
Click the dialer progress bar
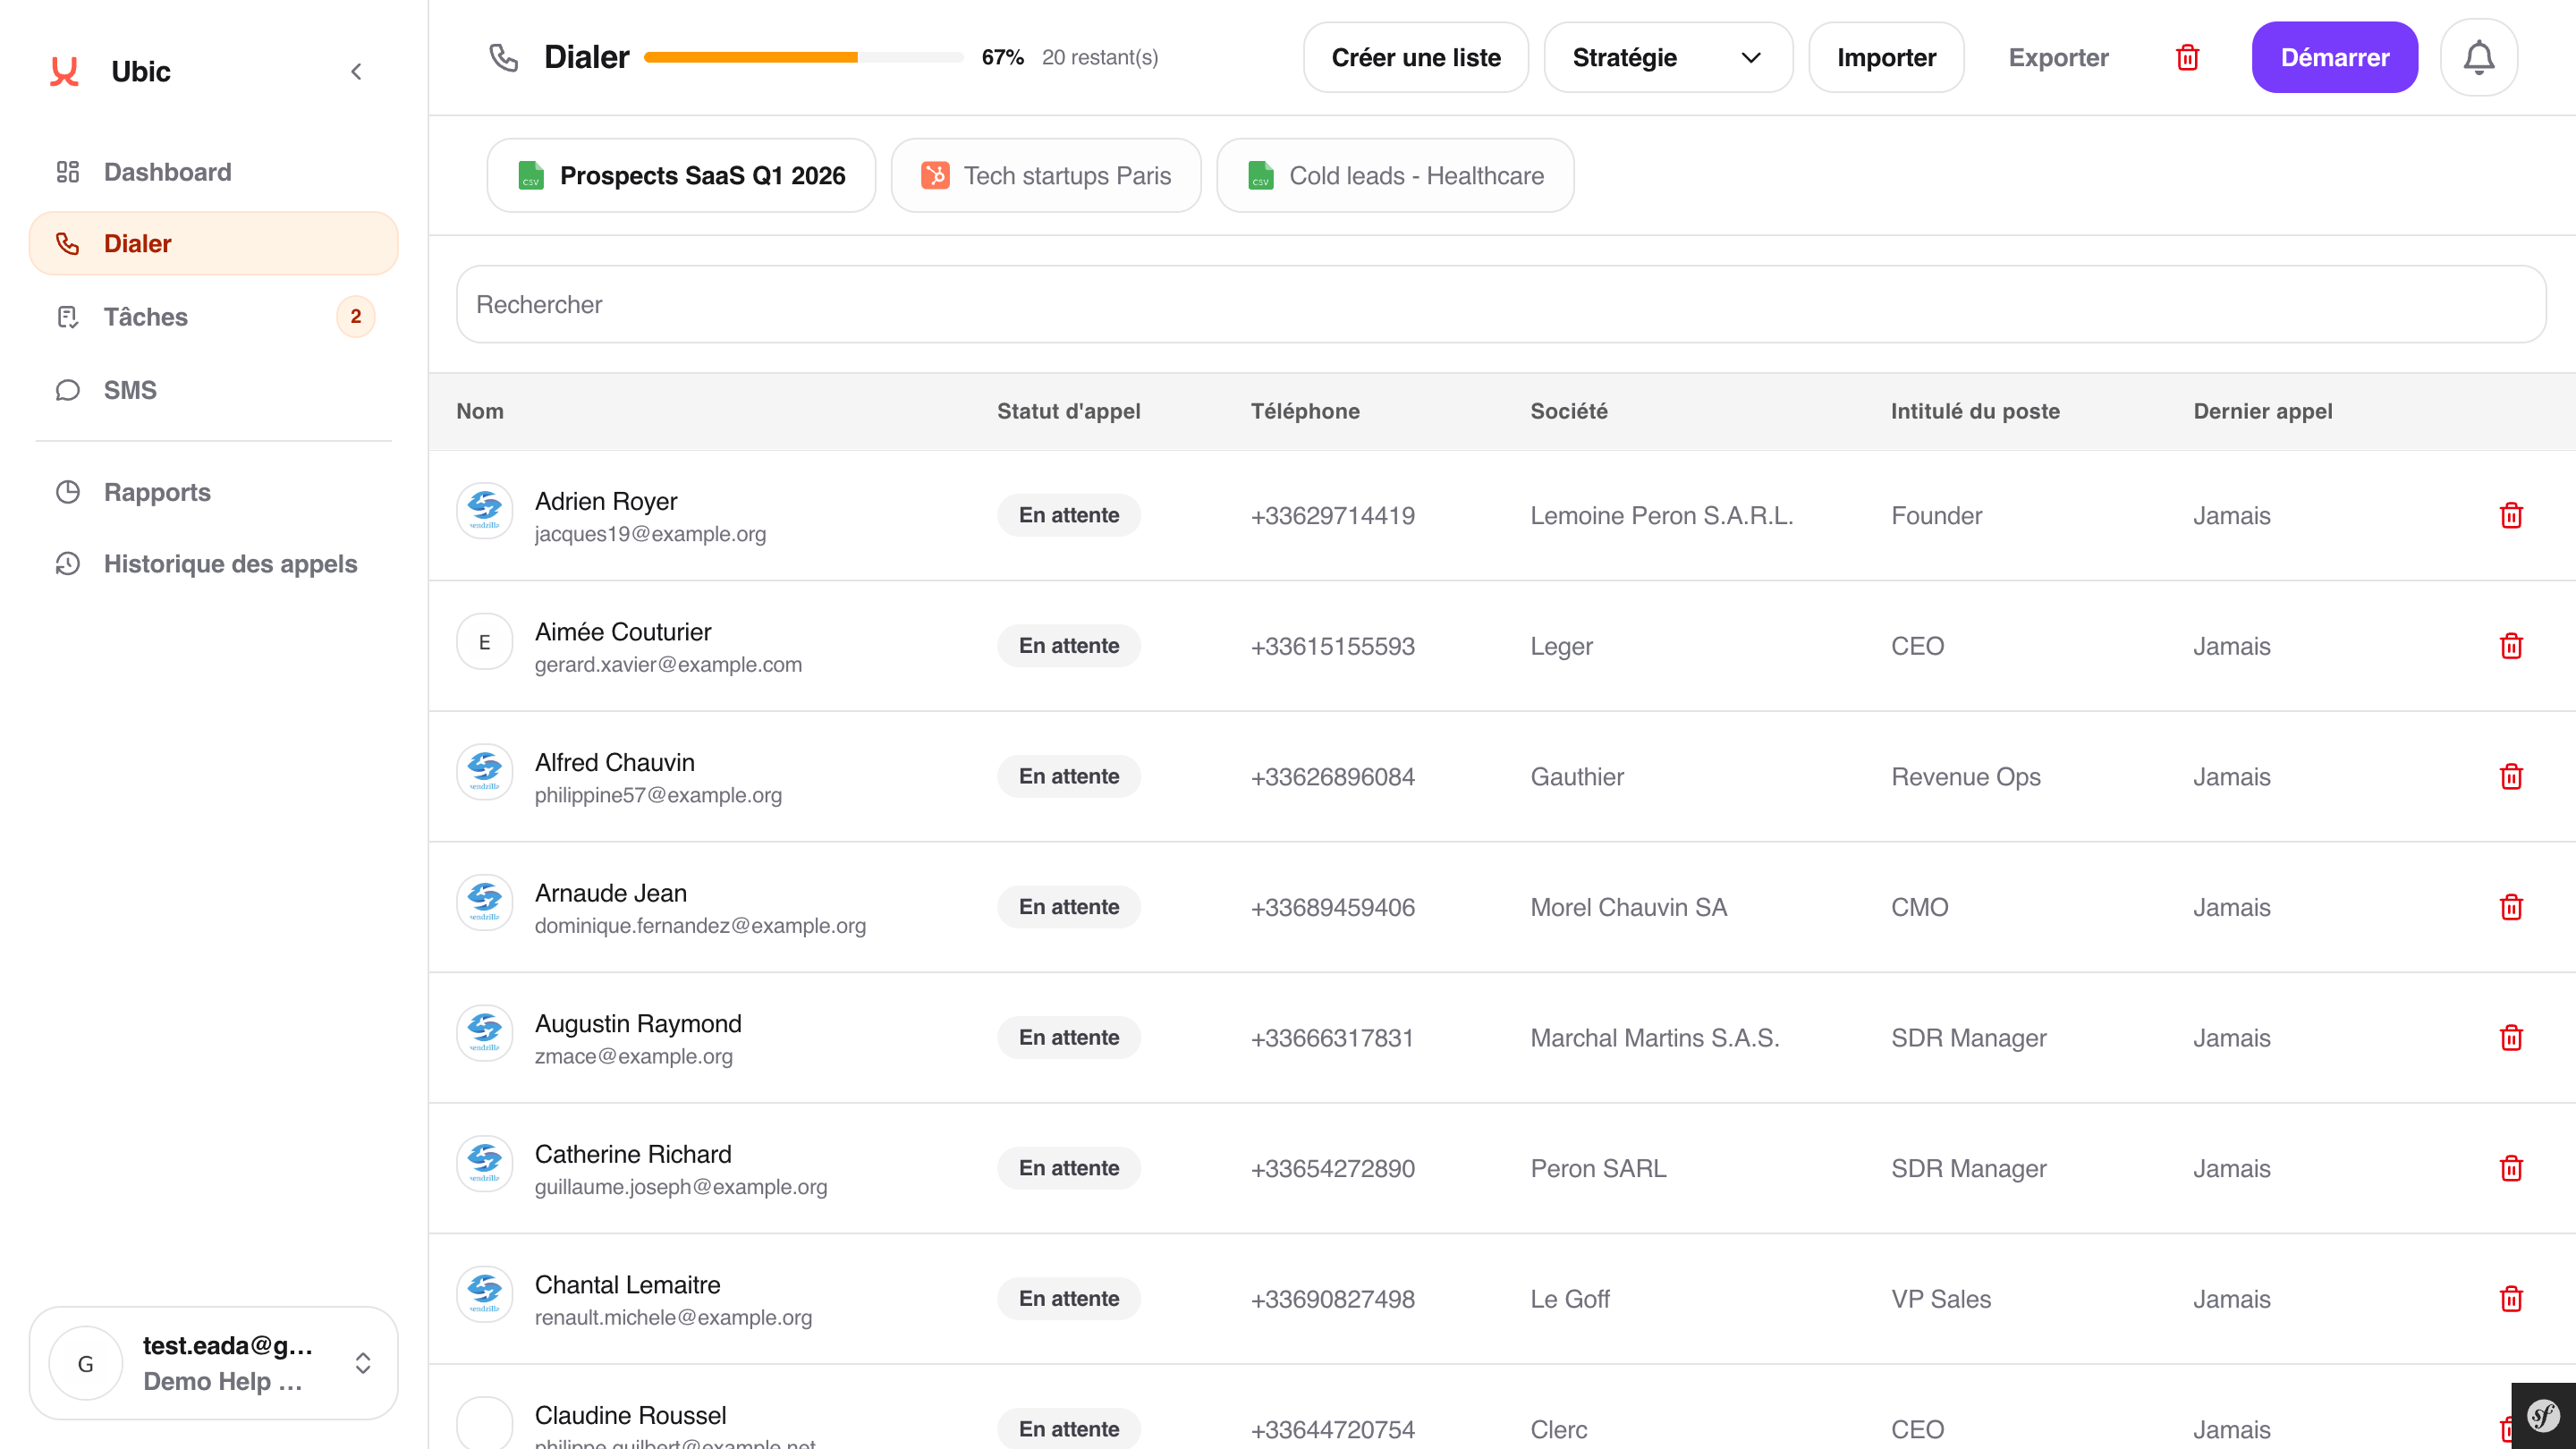(x=803, y=58)
